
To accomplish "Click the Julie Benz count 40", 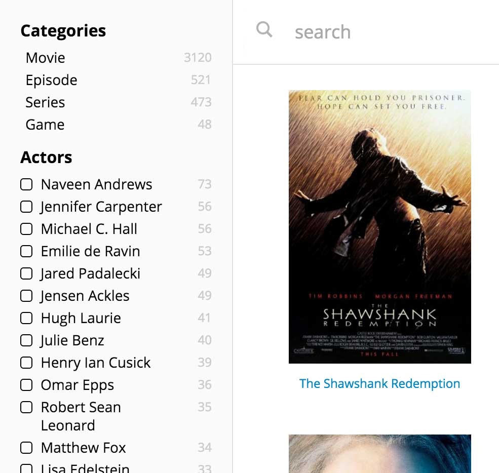I will click(x=205, y=340).
